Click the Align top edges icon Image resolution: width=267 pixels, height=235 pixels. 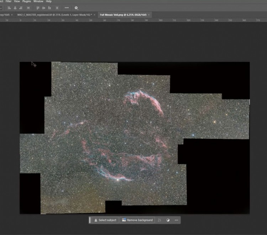(38, 8)
